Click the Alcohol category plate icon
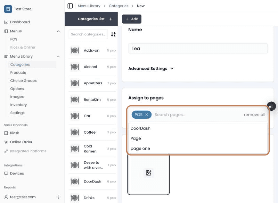The image size is (278, 203). [75, 67]
